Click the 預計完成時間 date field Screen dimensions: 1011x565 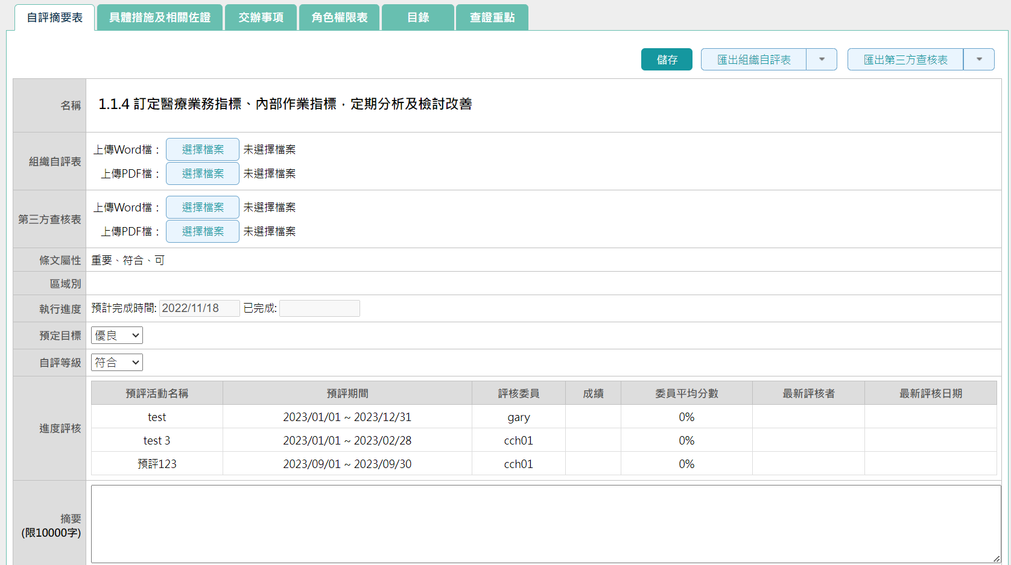click(x=199, y=308)
